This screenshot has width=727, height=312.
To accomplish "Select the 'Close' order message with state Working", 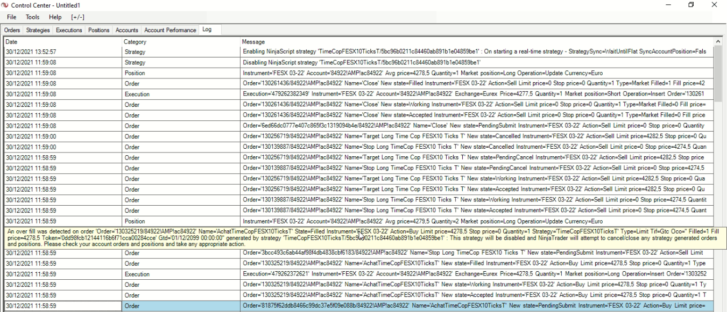I will (477, 104).
